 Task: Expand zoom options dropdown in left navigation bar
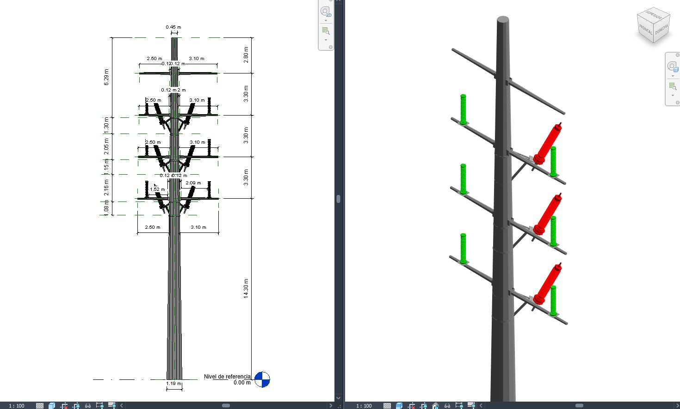point(326,40)
